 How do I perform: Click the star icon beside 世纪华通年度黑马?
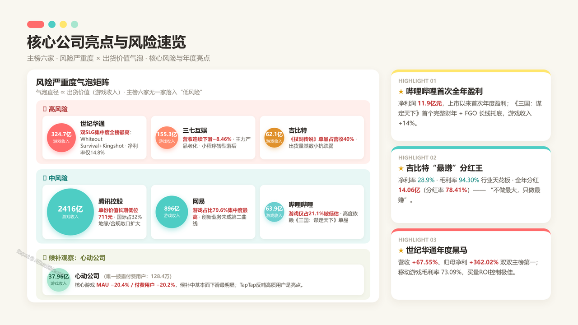pyautogui.click(x=401, y=250)
